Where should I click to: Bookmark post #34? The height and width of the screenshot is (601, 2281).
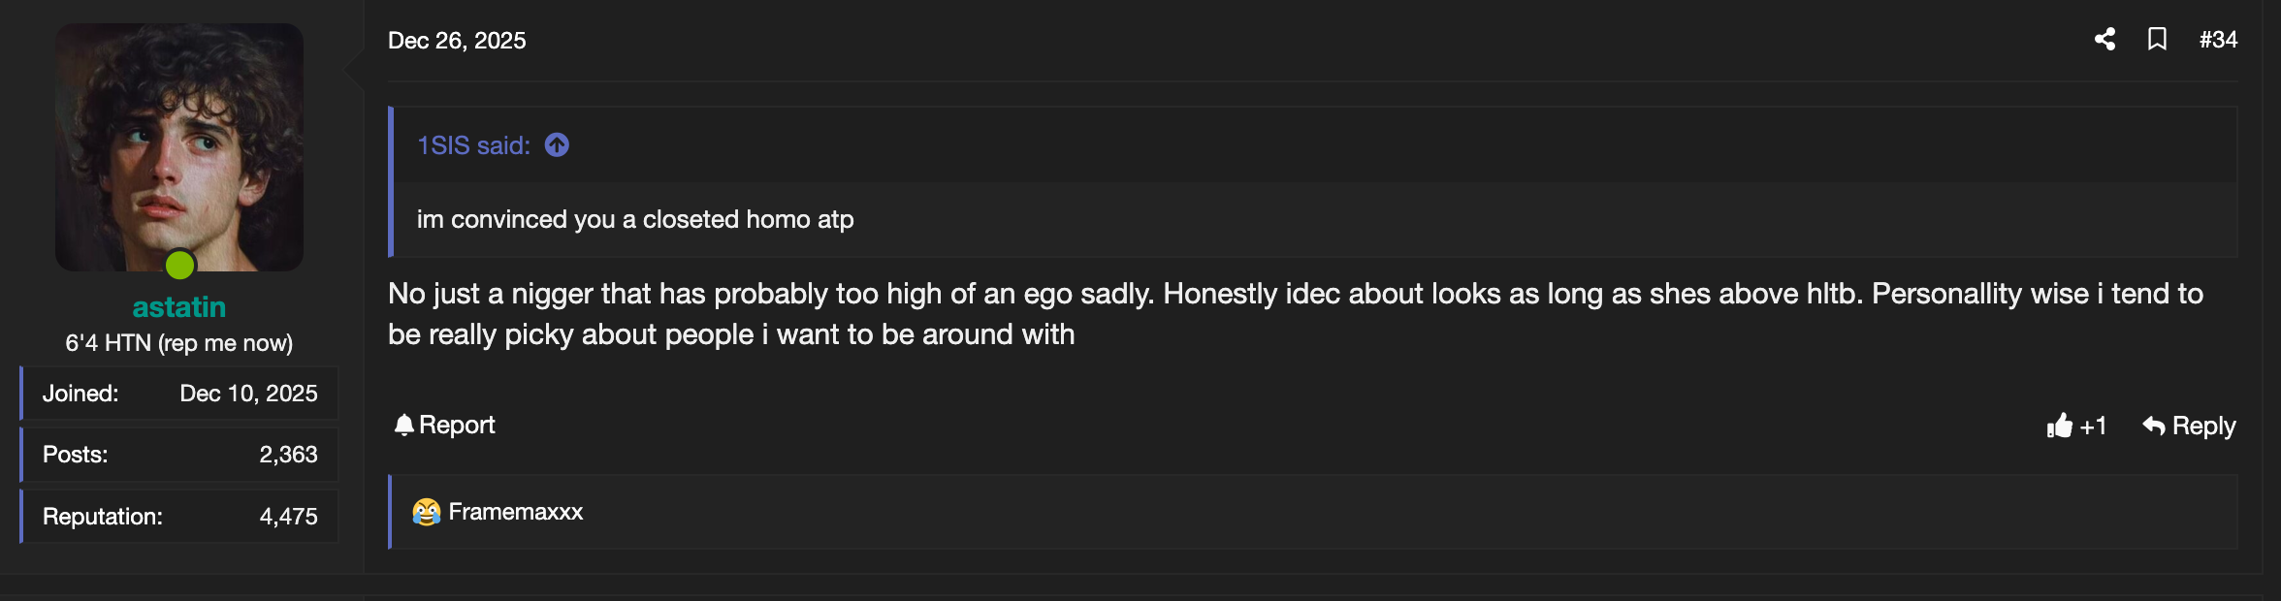pos(2157,40)
